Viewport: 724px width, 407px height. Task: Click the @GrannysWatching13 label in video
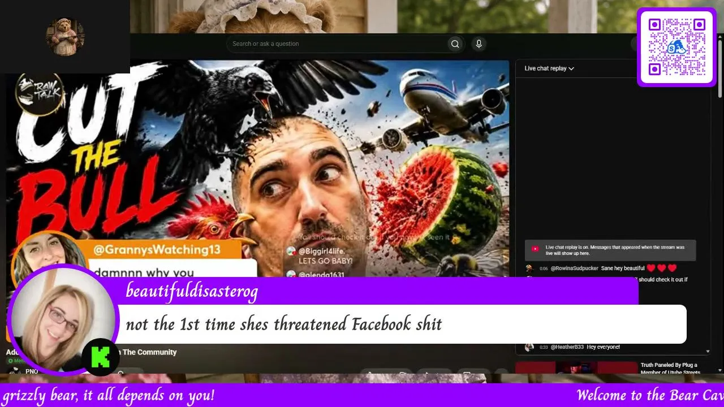[156, 249]
